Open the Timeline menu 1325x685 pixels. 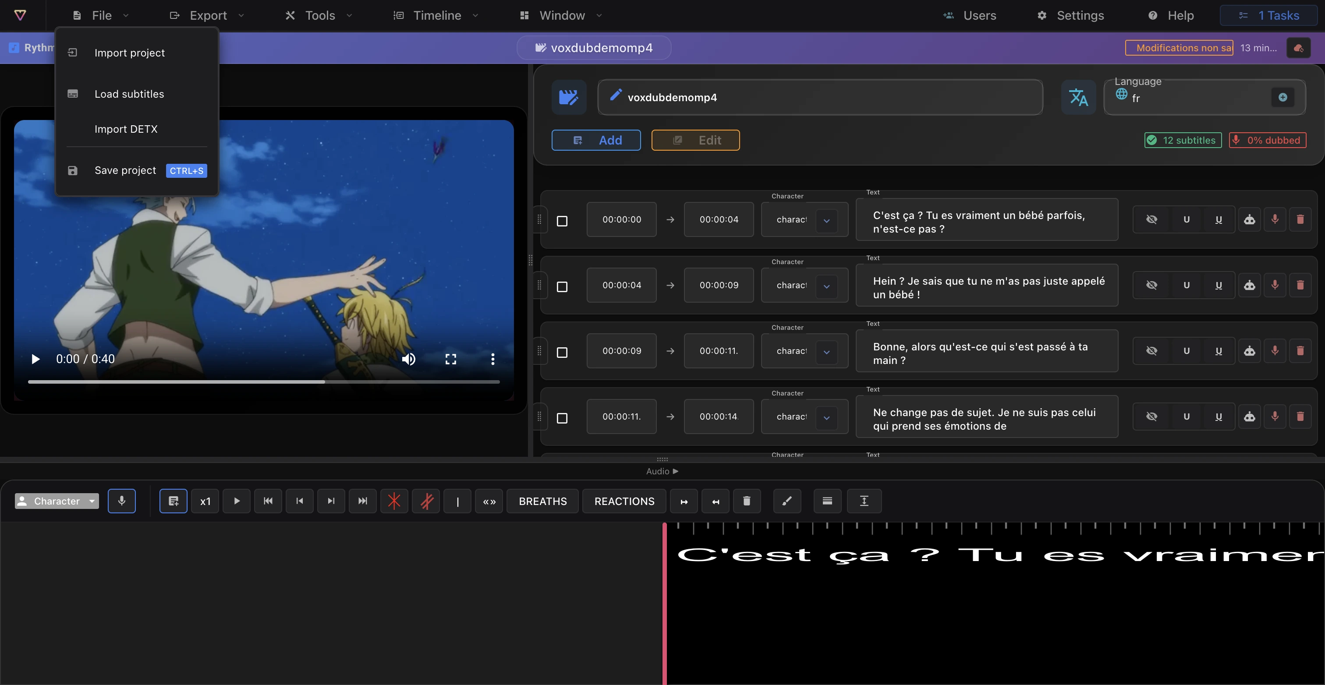point(436,15)
